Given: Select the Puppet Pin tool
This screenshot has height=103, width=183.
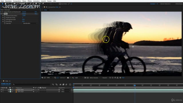Looking at the screenshot, I should point(43,4).
